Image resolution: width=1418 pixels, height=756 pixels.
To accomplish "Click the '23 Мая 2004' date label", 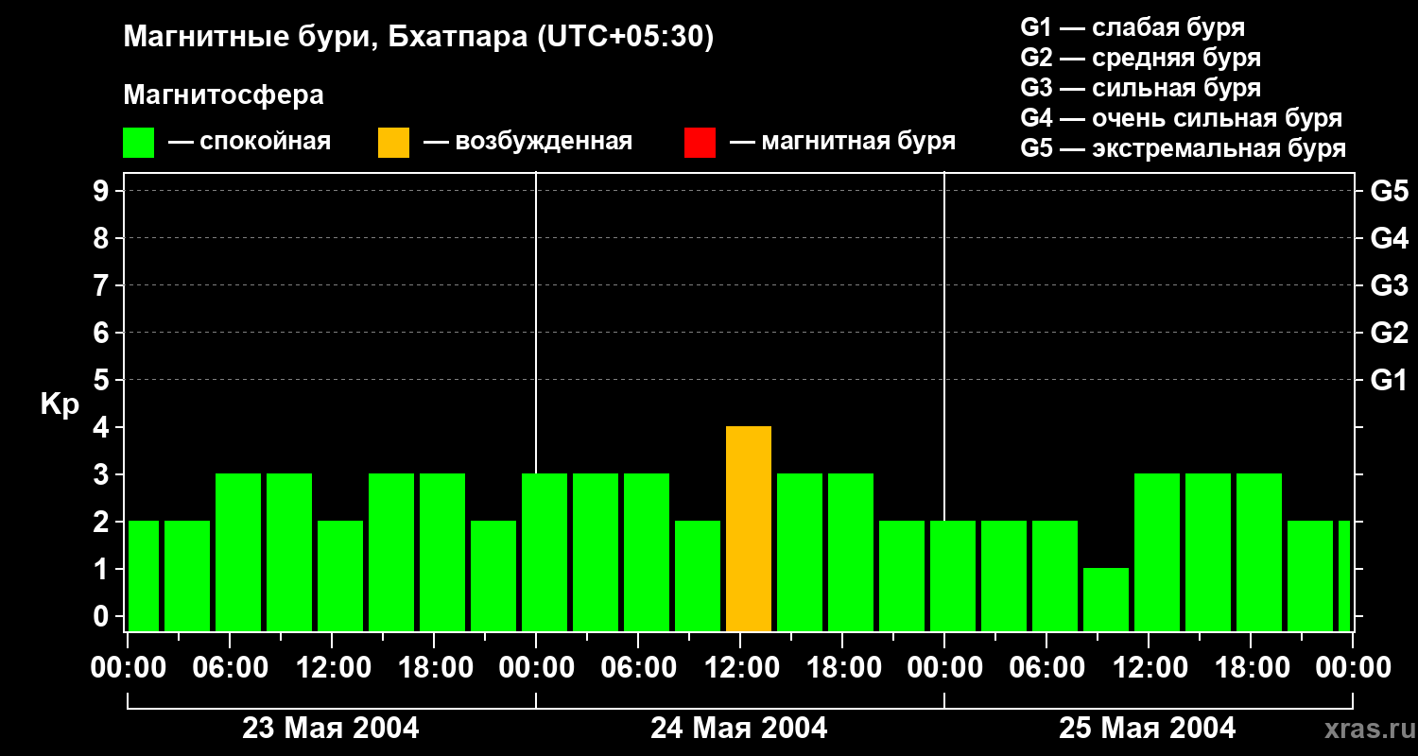I will [x=331, y=729].
